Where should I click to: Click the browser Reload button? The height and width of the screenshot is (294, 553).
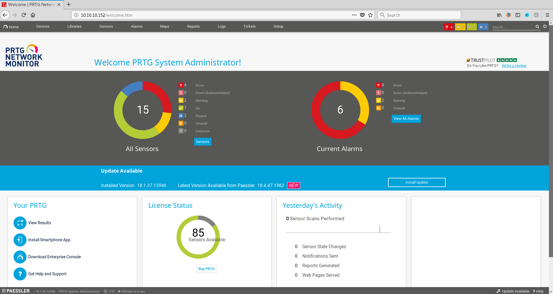click(24, 15)
